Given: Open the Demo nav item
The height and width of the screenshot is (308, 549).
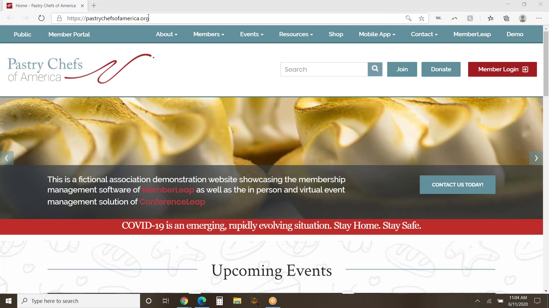Looking at the screenshot, I should click(515, 34).
